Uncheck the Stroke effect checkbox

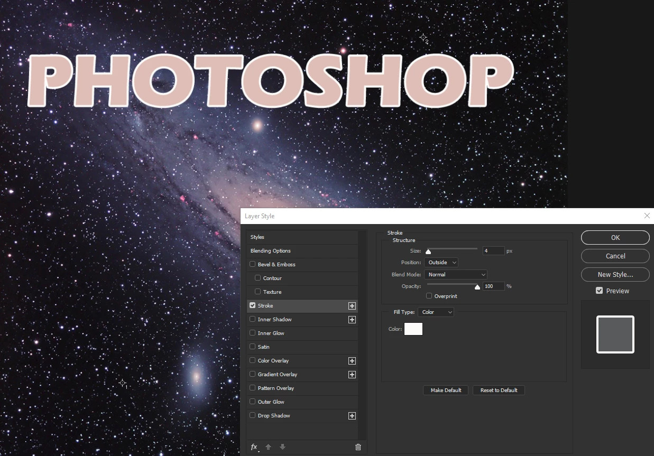pos(253,305)
